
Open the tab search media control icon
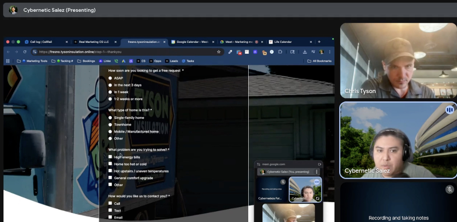[x=313, y=52]
